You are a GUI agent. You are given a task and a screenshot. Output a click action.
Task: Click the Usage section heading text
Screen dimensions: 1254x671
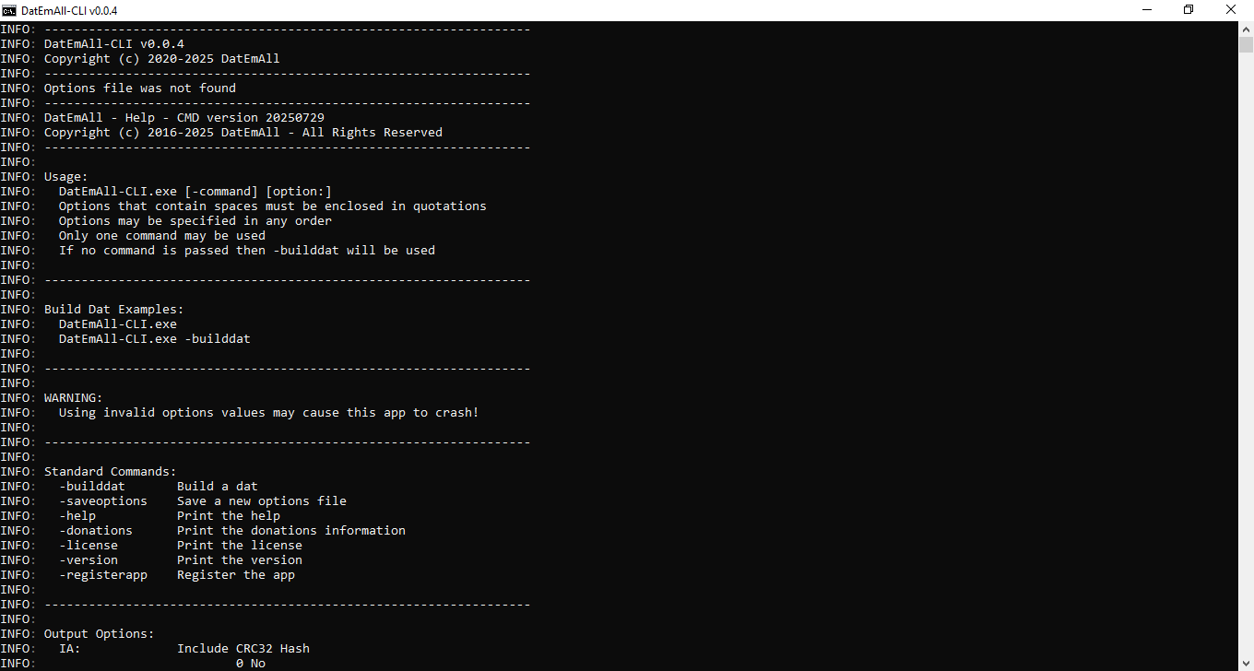pos(65,176)
